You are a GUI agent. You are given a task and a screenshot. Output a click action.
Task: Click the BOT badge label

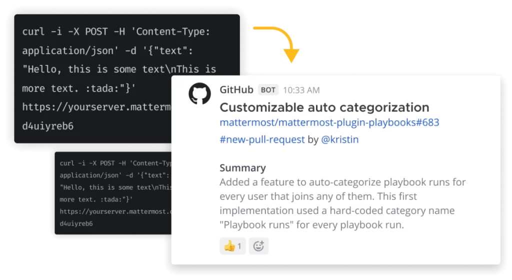coord(268,90)
